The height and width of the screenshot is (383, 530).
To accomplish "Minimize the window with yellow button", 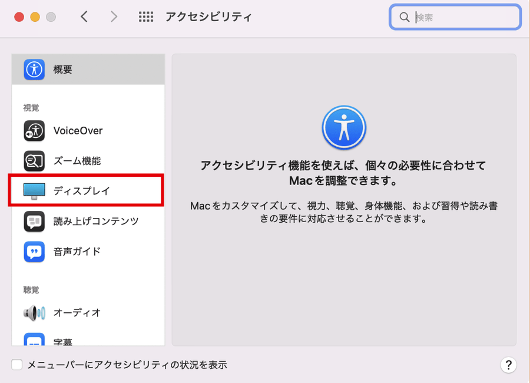I will (x=35, y=17).
